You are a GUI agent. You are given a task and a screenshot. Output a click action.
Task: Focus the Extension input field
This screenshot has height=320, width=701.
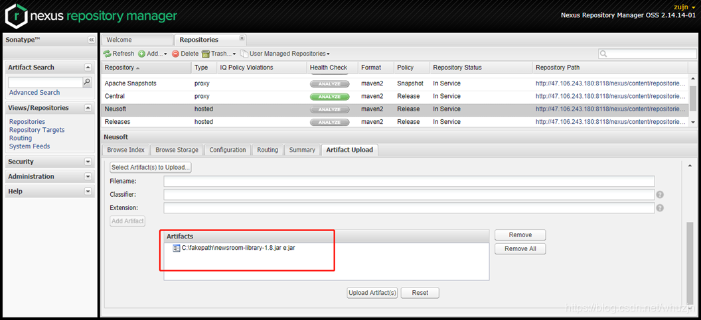coord(409,208)
